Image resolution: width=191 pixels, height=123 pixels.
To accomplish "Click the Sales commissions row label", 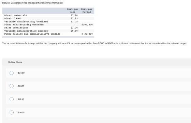I will [16, 28].
